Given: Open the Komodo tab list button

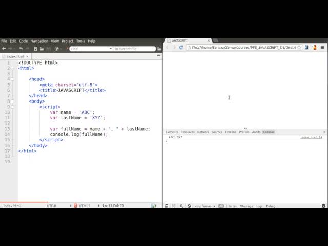Looking at the screenshot, I should pyautogui.click(x=158, y=56).
